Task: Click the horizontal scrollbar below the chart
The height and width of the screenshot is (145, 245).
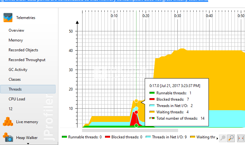Action: [130, 130]
